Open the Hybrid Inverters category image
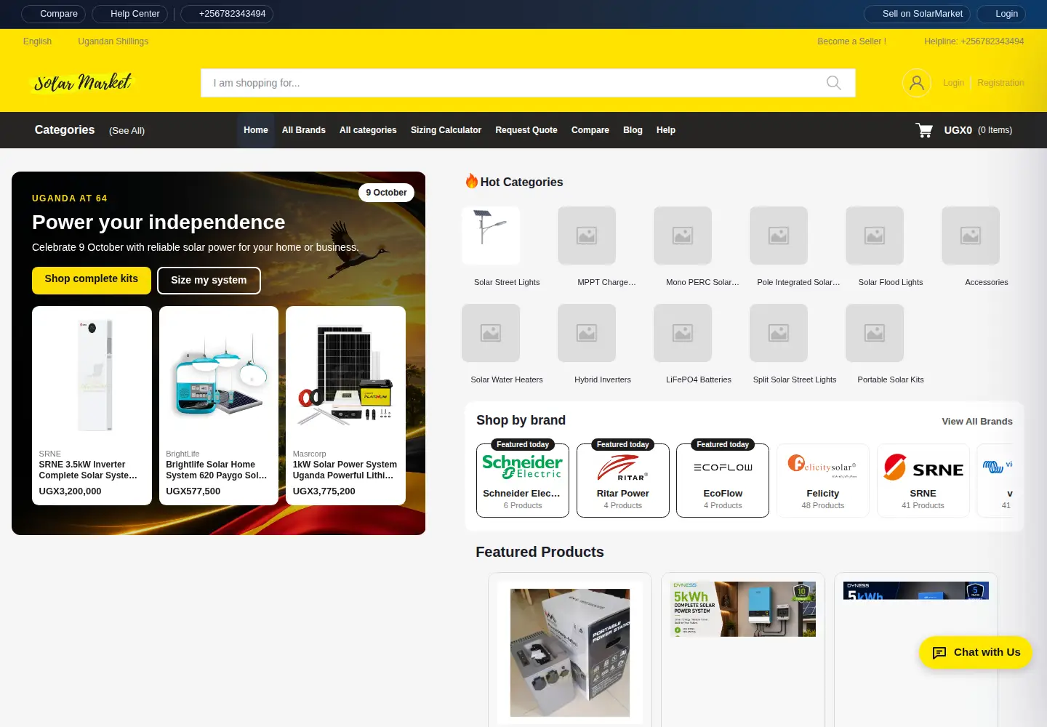 click(587, 333)
